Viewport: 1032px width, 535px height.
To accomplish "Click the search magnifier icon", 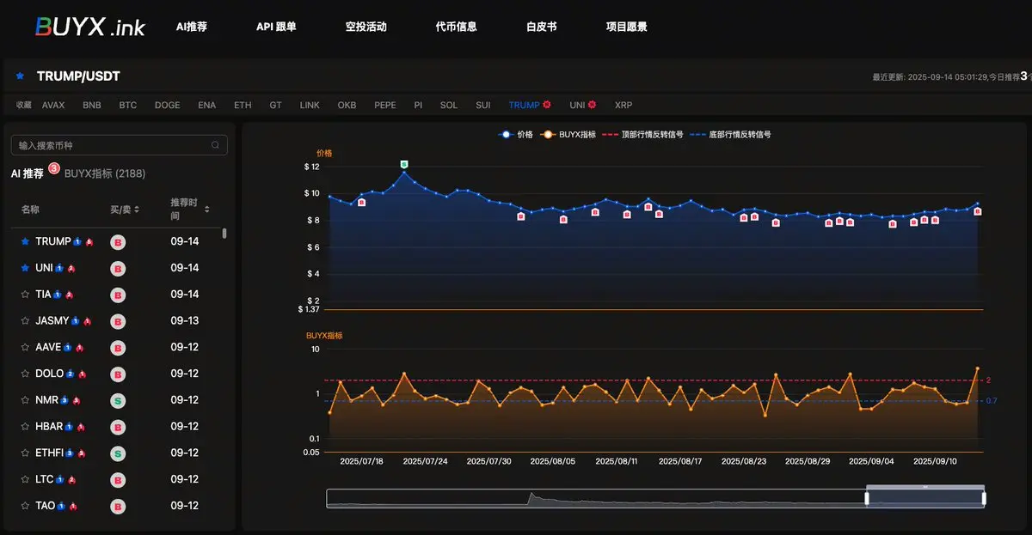I will pos(215,145).
